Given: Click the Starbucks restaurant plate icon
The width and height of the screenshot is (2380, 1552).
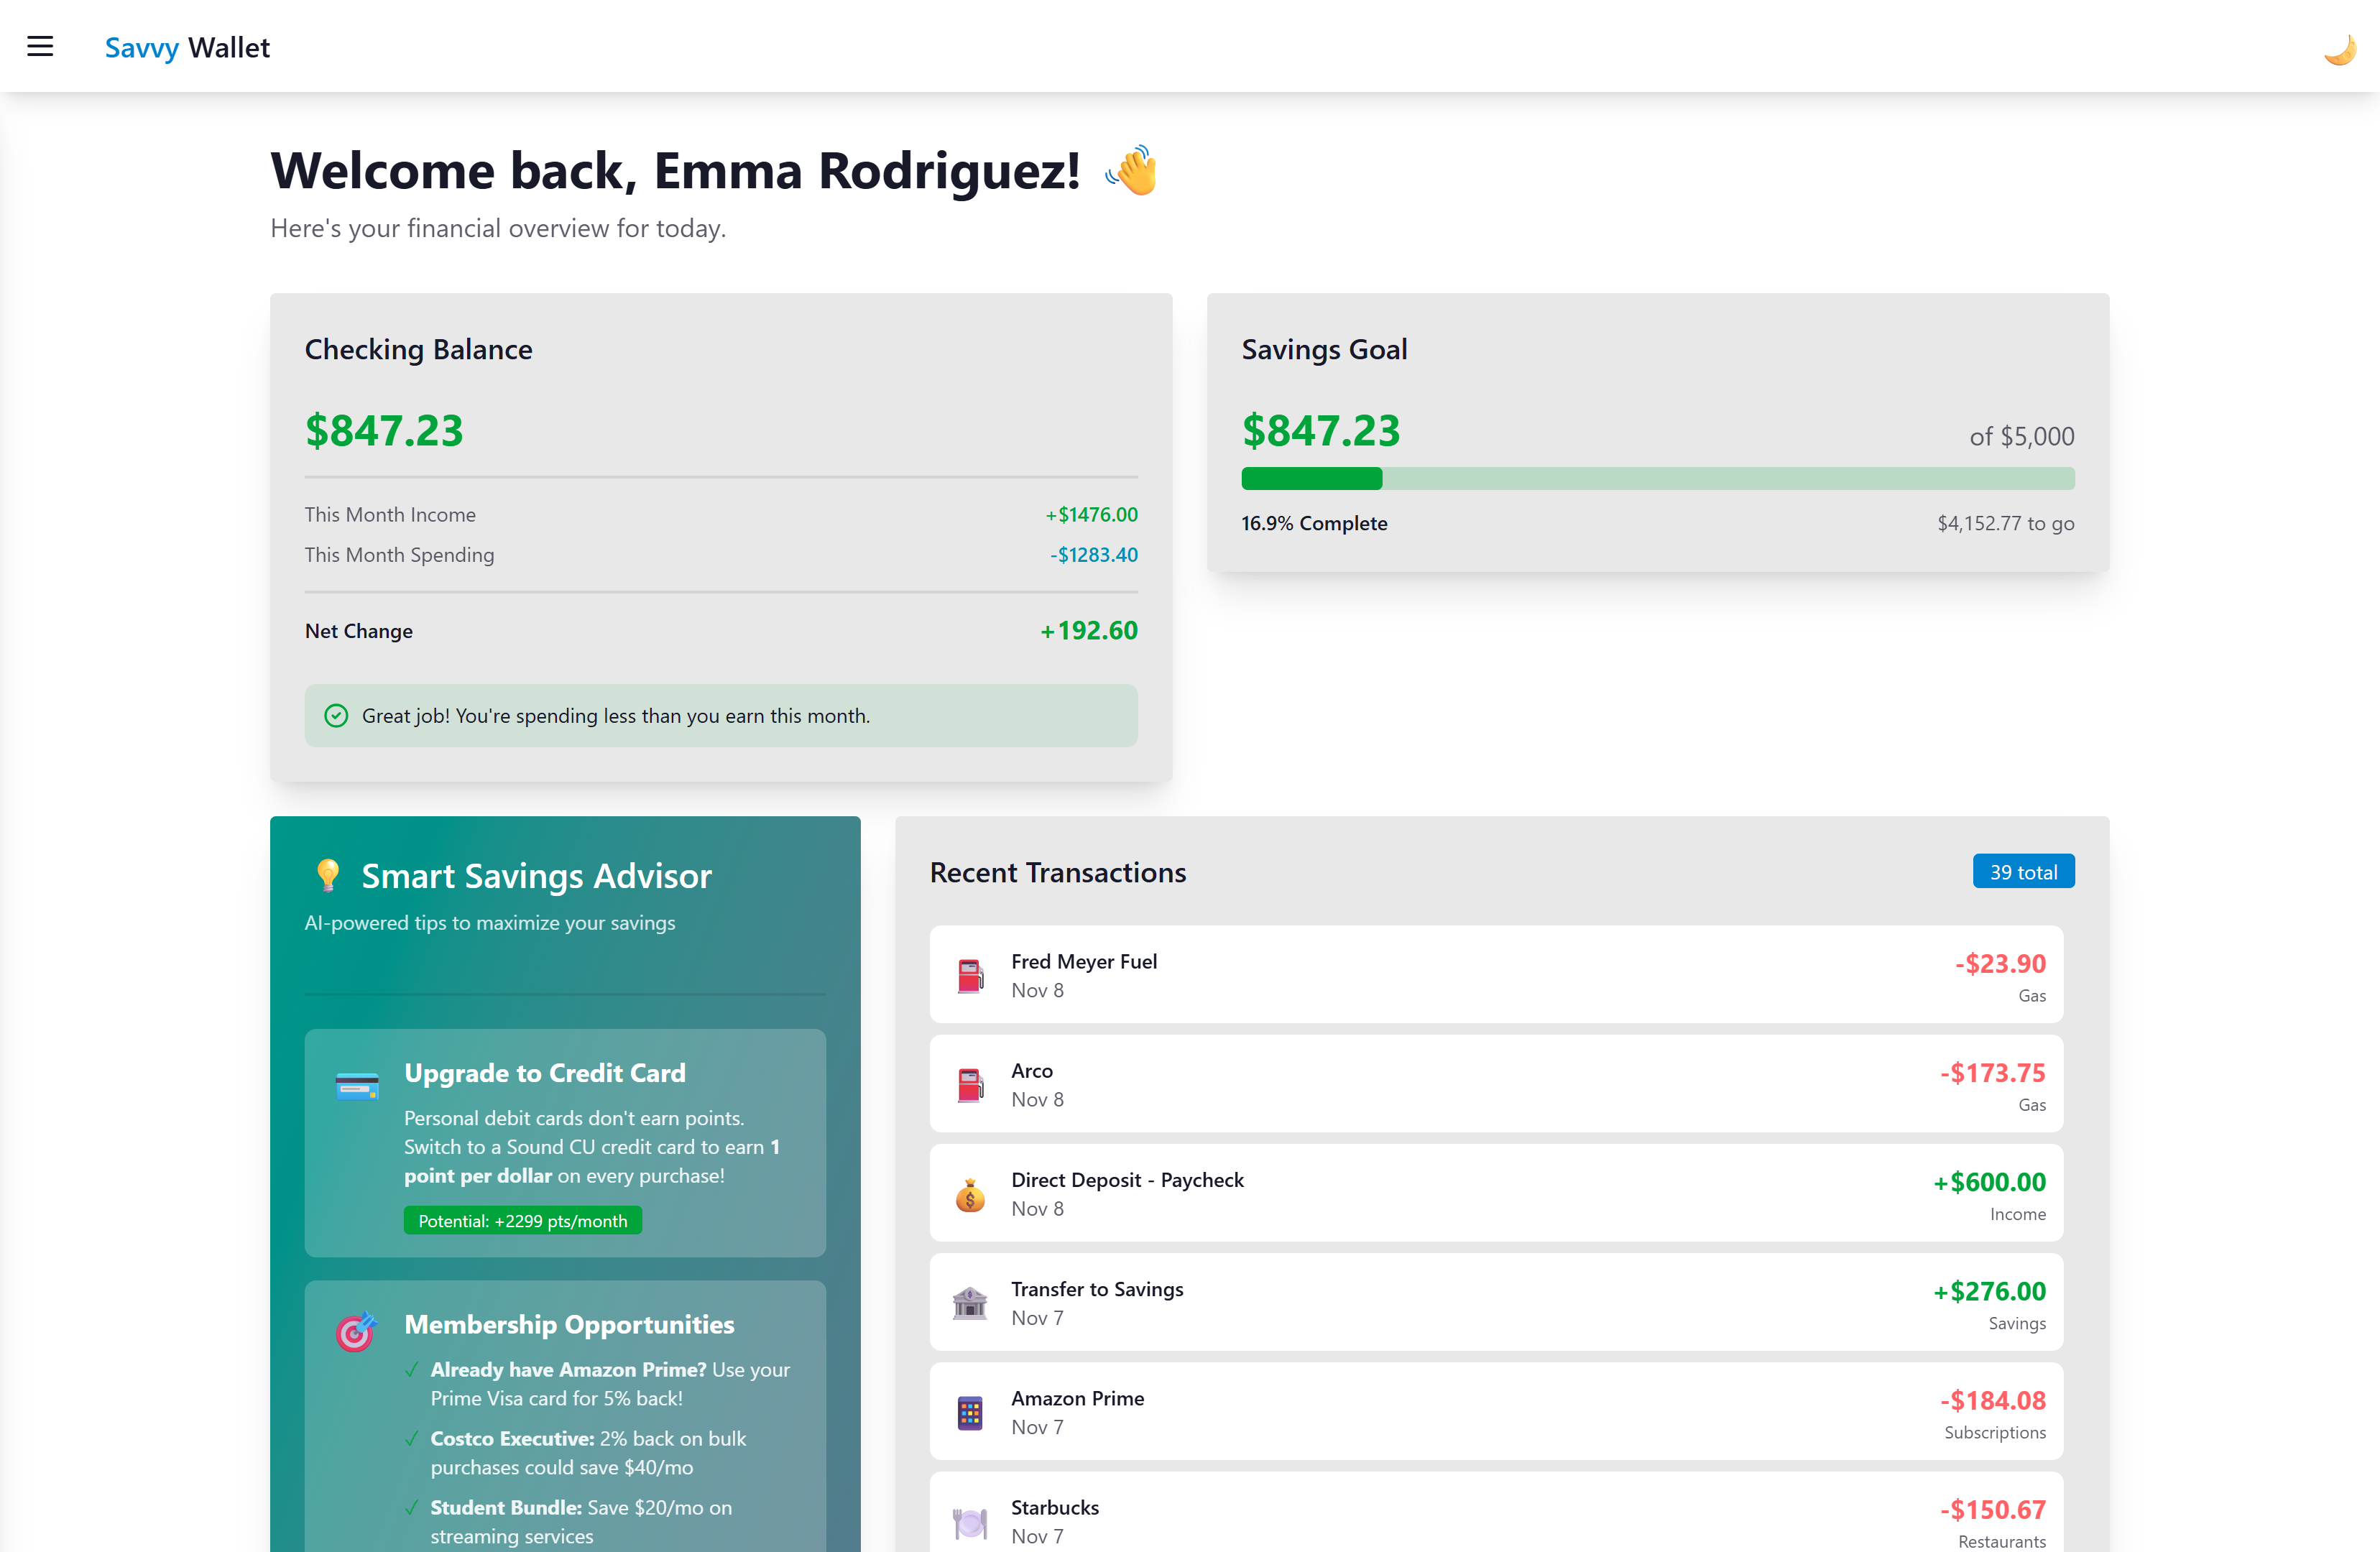Looking at the screenshot, I should coord(969,1521).
